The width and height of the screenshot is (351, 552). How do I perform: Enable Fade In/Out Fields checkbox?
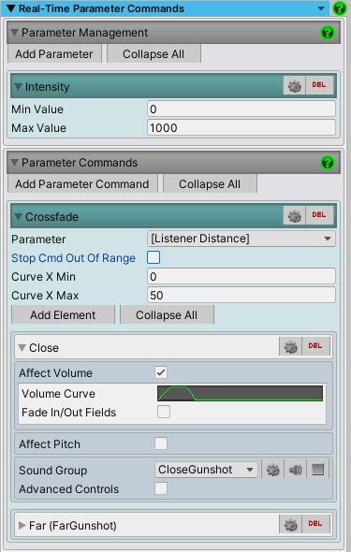[164, 412]
